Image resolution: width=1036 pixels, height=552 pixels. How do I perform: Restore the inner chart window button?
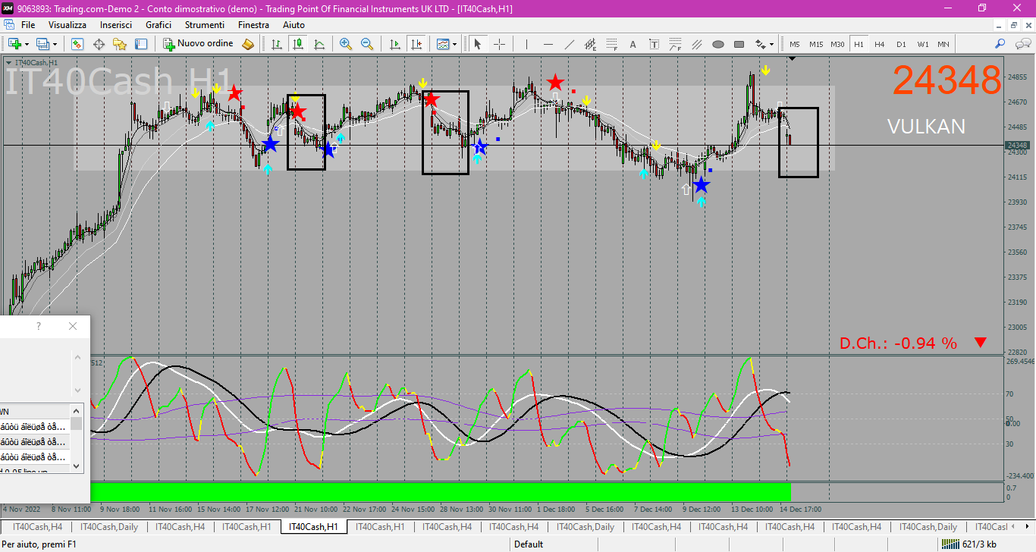pos(1013,25)
